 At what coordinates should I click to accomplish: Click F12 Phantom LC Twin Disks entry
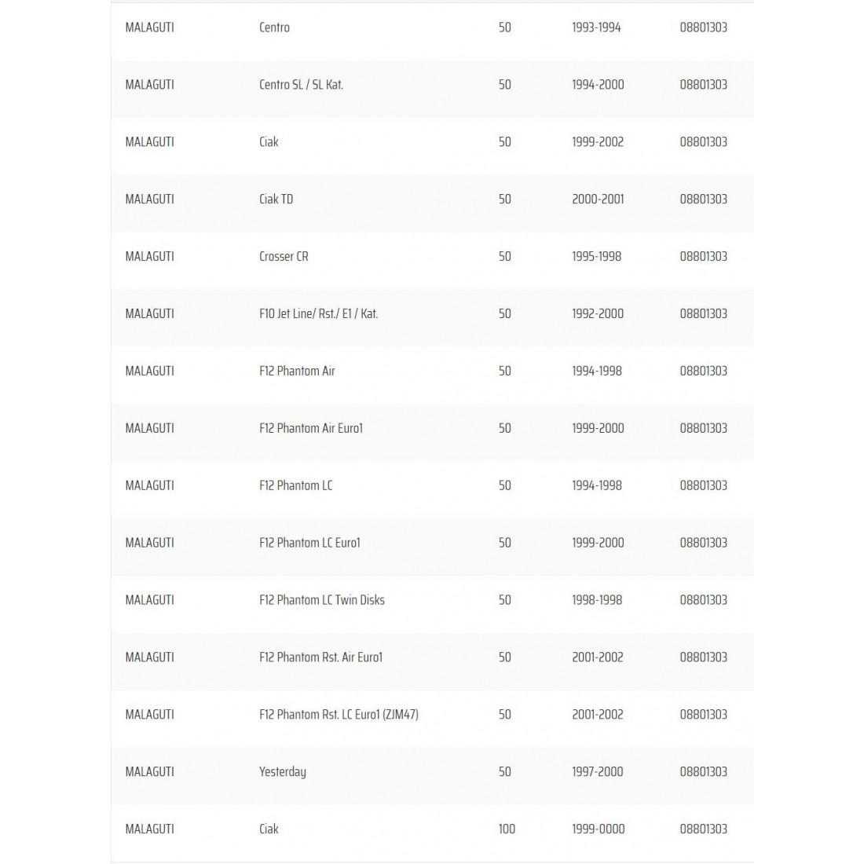(x=322, y=600)
